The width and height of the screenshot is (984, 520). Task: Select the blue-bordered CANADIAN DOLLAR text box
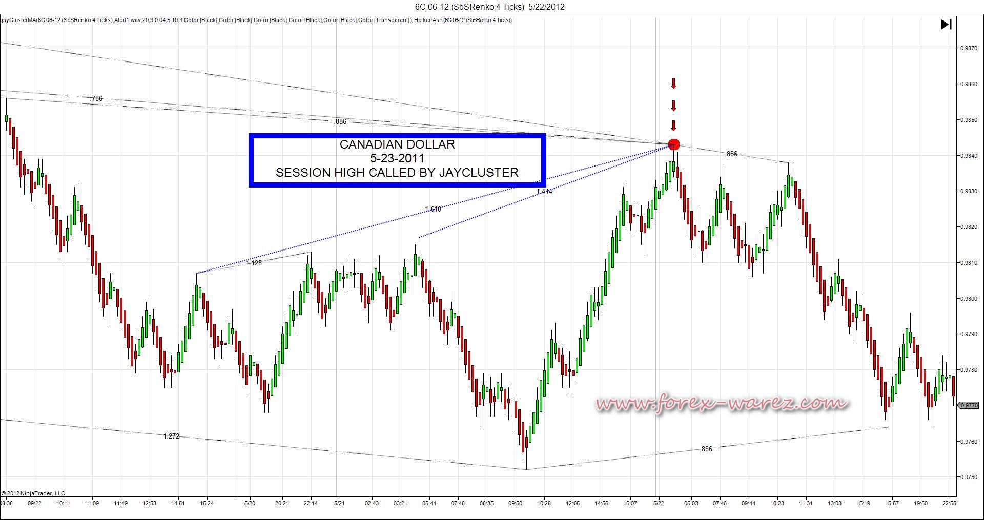pyautogui.click(x=397, y=160)
